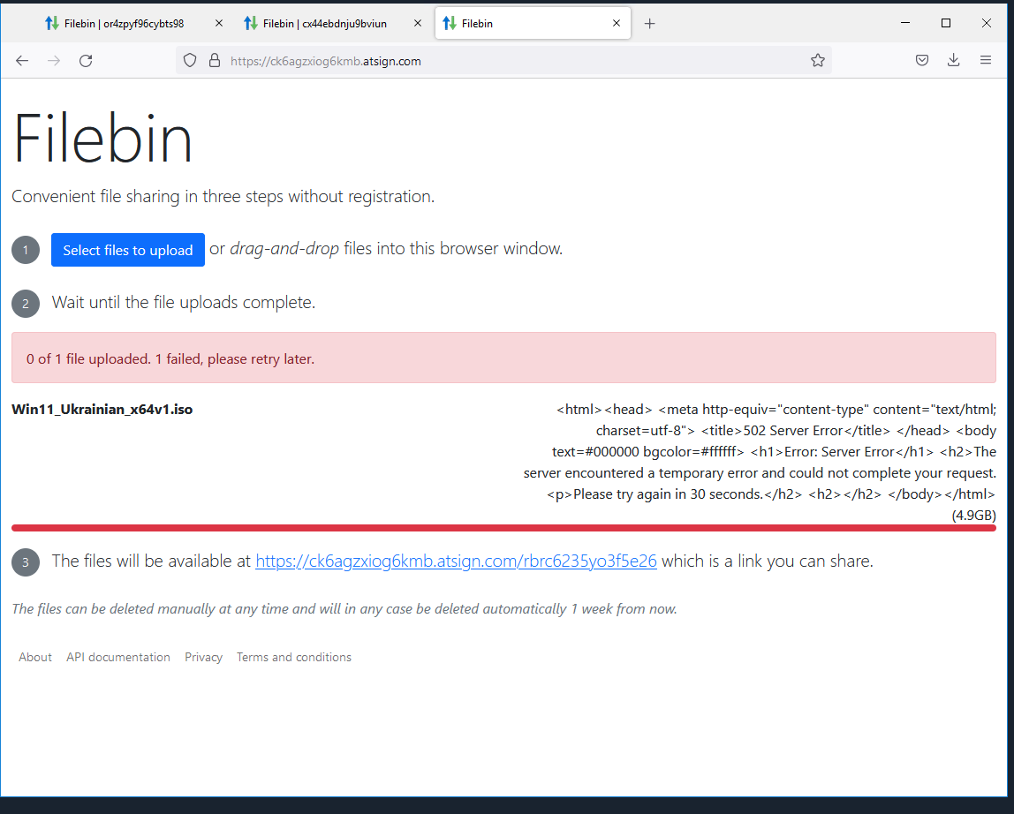1014x814 pixels.
Task: Click the red failed upload progress bar
Action: point(503,528)
